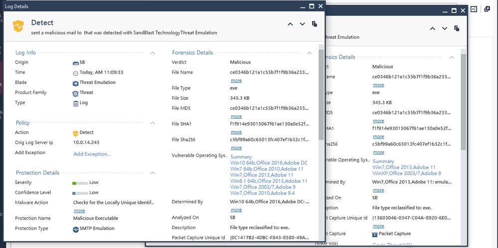Show more of Packet Capture Unique Id in the back window
498x248 pixels.
click(378, 226)
